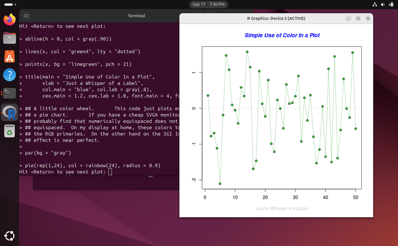This screenshot has width=398, height=246.
Task: Minimize the R Graphics Device 2 window
Action: (348, 18)
